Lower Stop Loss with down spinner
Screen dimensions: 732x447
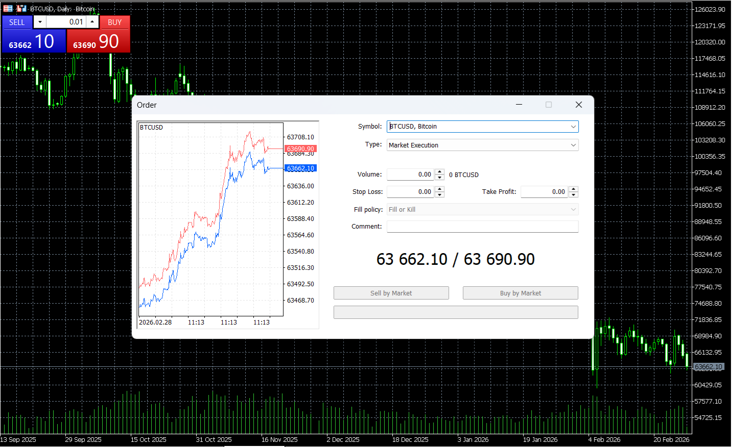coord(440,195)
